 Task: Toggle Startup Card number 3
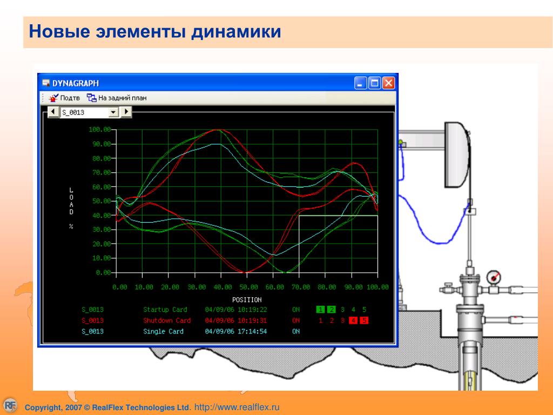(342, 310)
